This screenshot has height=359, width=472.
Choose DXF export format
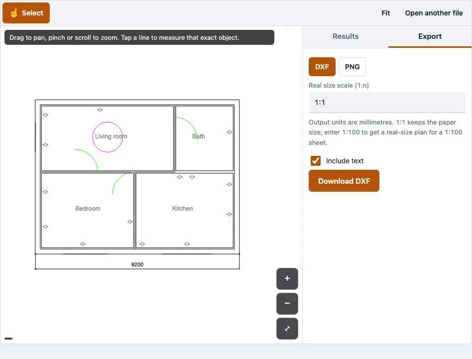click(322, 67)
